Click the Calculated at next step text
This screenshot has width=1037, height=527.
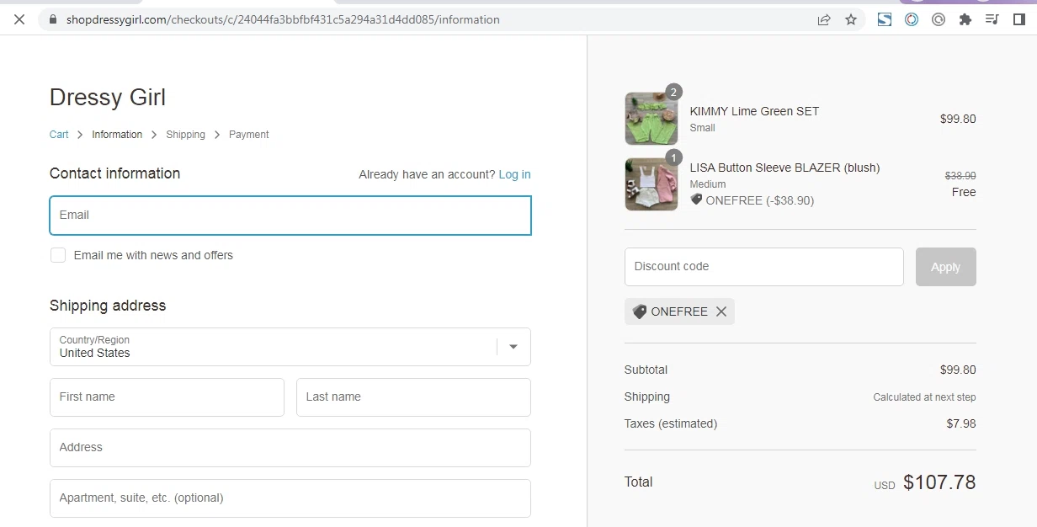click(924, 397)
